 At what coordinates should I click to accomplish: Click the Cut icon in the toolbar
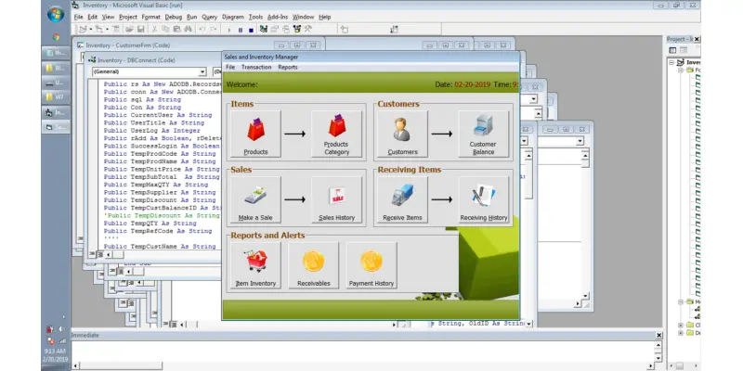tap(154, 30)
